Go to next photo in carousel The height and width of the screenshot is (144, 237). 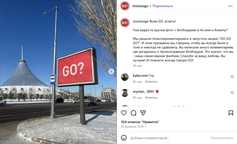click(111, 71)
